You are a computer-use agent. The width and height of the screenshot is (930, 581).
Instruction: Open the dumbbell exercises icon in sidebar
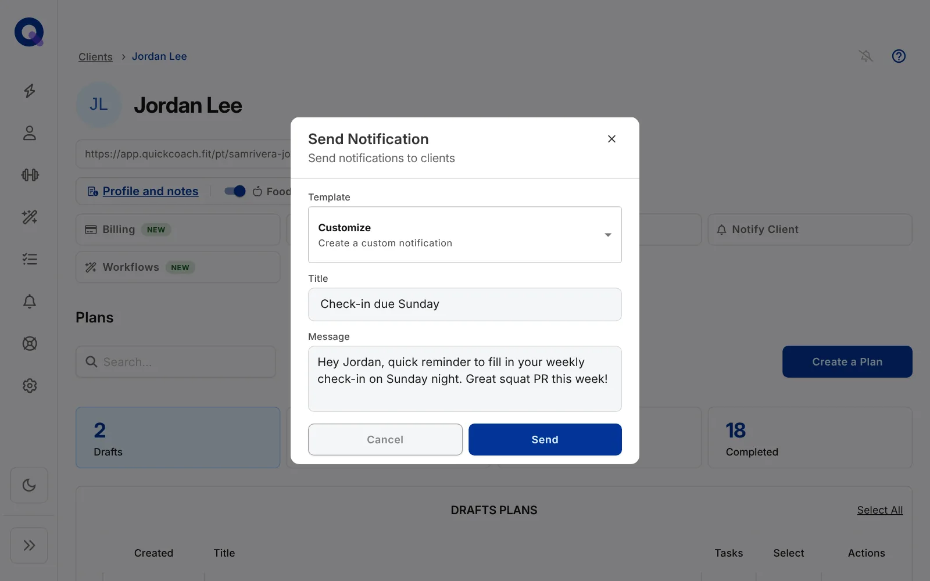[30, 175]
